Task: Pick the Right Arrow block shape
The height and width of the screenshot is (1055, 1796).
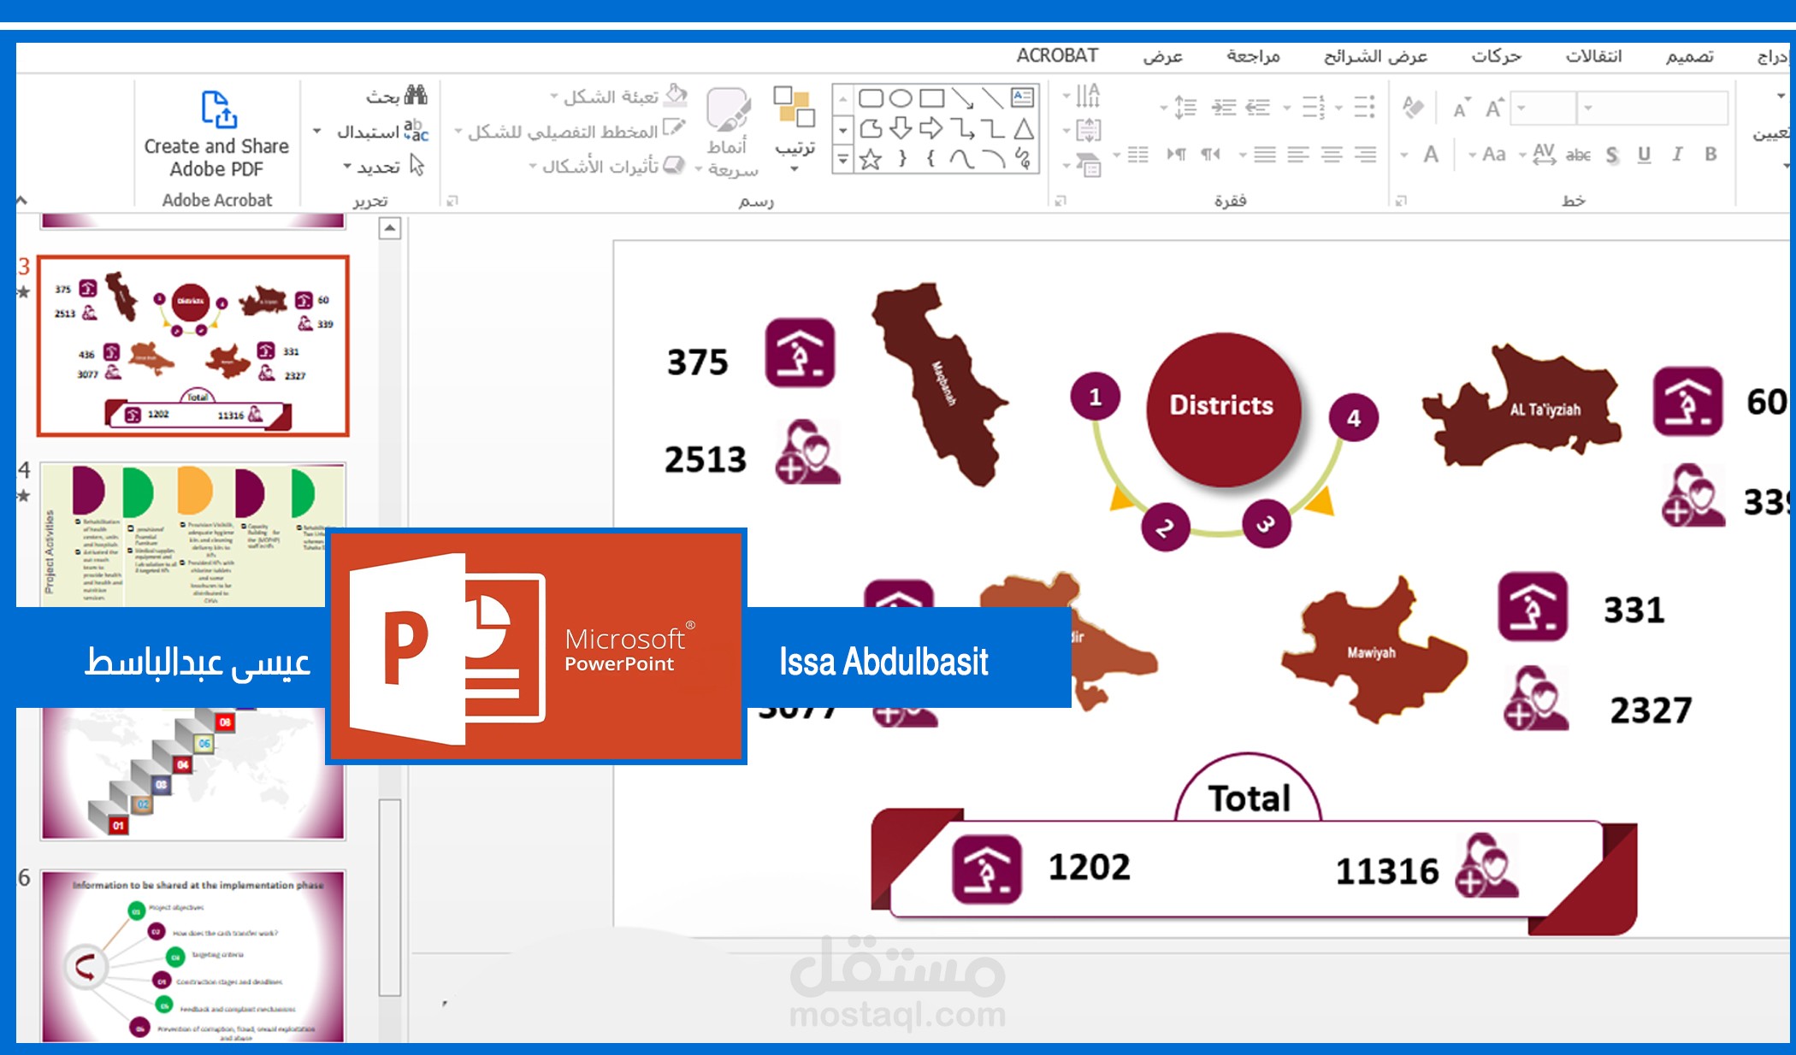Action: [x=930, y=128]
